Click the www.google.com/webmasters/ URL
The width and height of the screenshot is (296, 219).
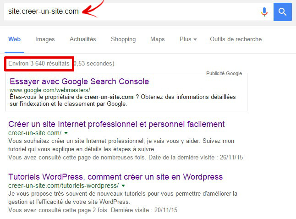click(x=50, y=90)
